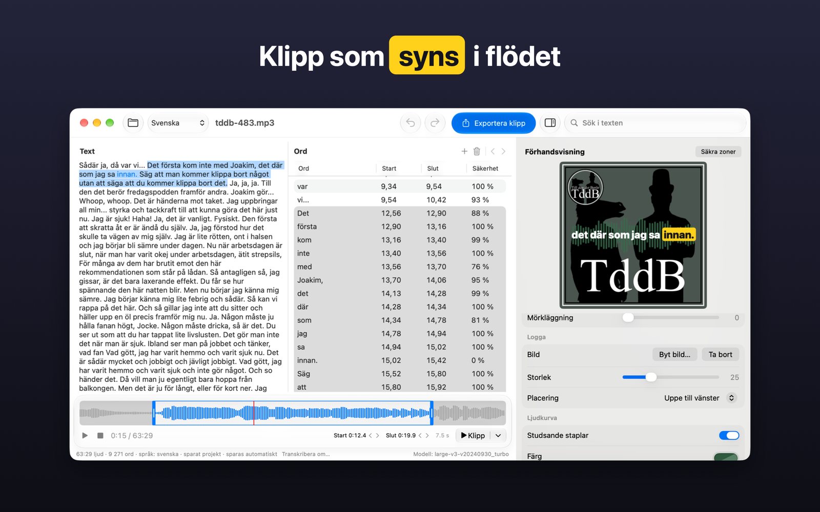Select the TddB preview artwork thumbnail
Image resolution: width=820 pixels, height=512 pixels.
click(x=633, y=236)
